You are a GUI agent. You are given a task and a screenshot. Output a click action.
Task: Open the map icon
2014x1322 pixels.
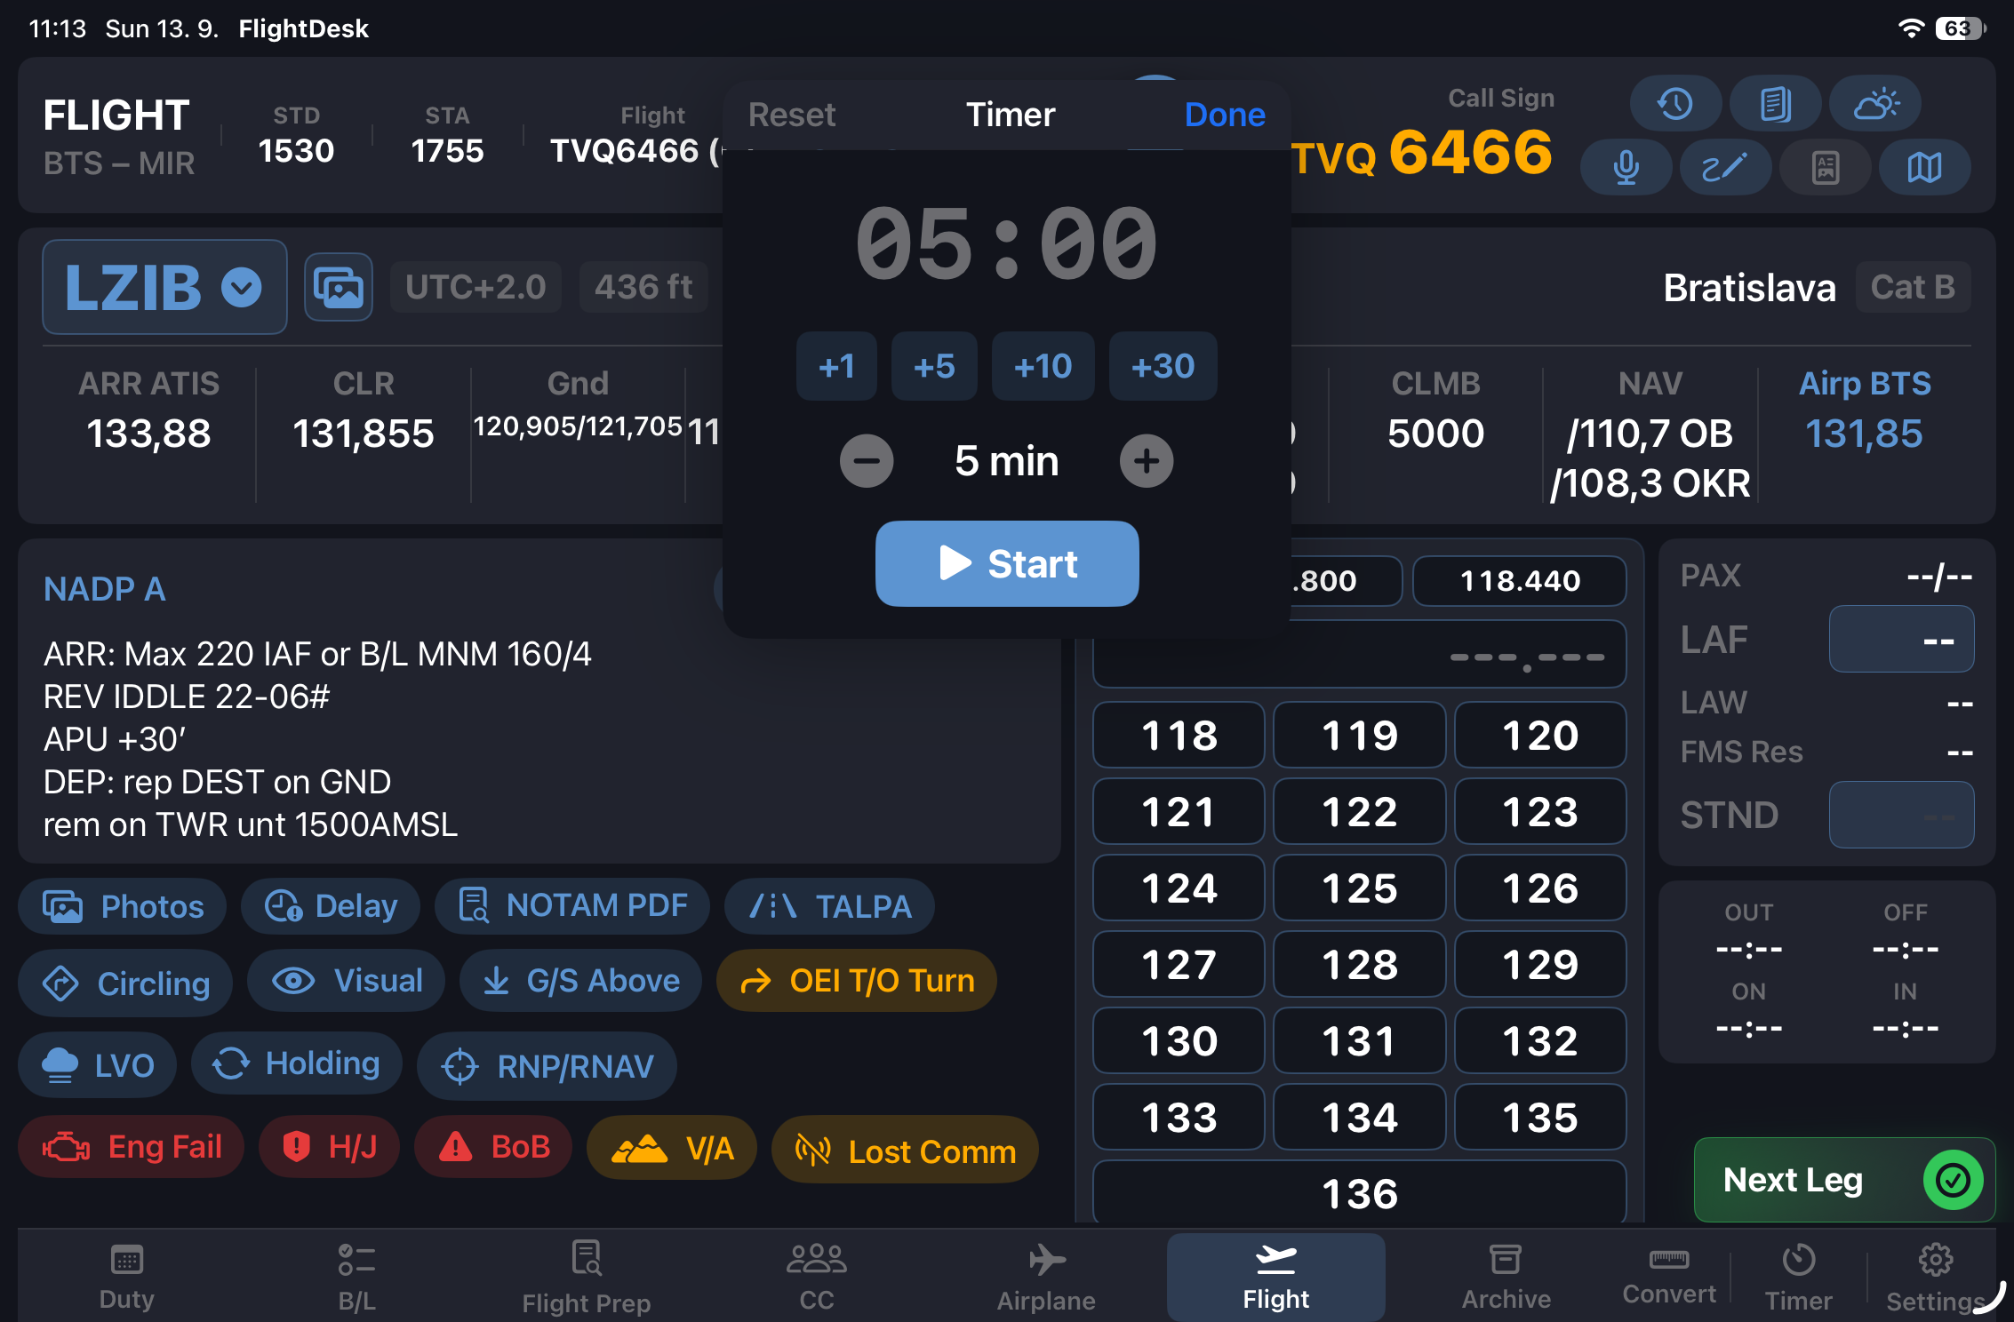tap(1924, 167)
